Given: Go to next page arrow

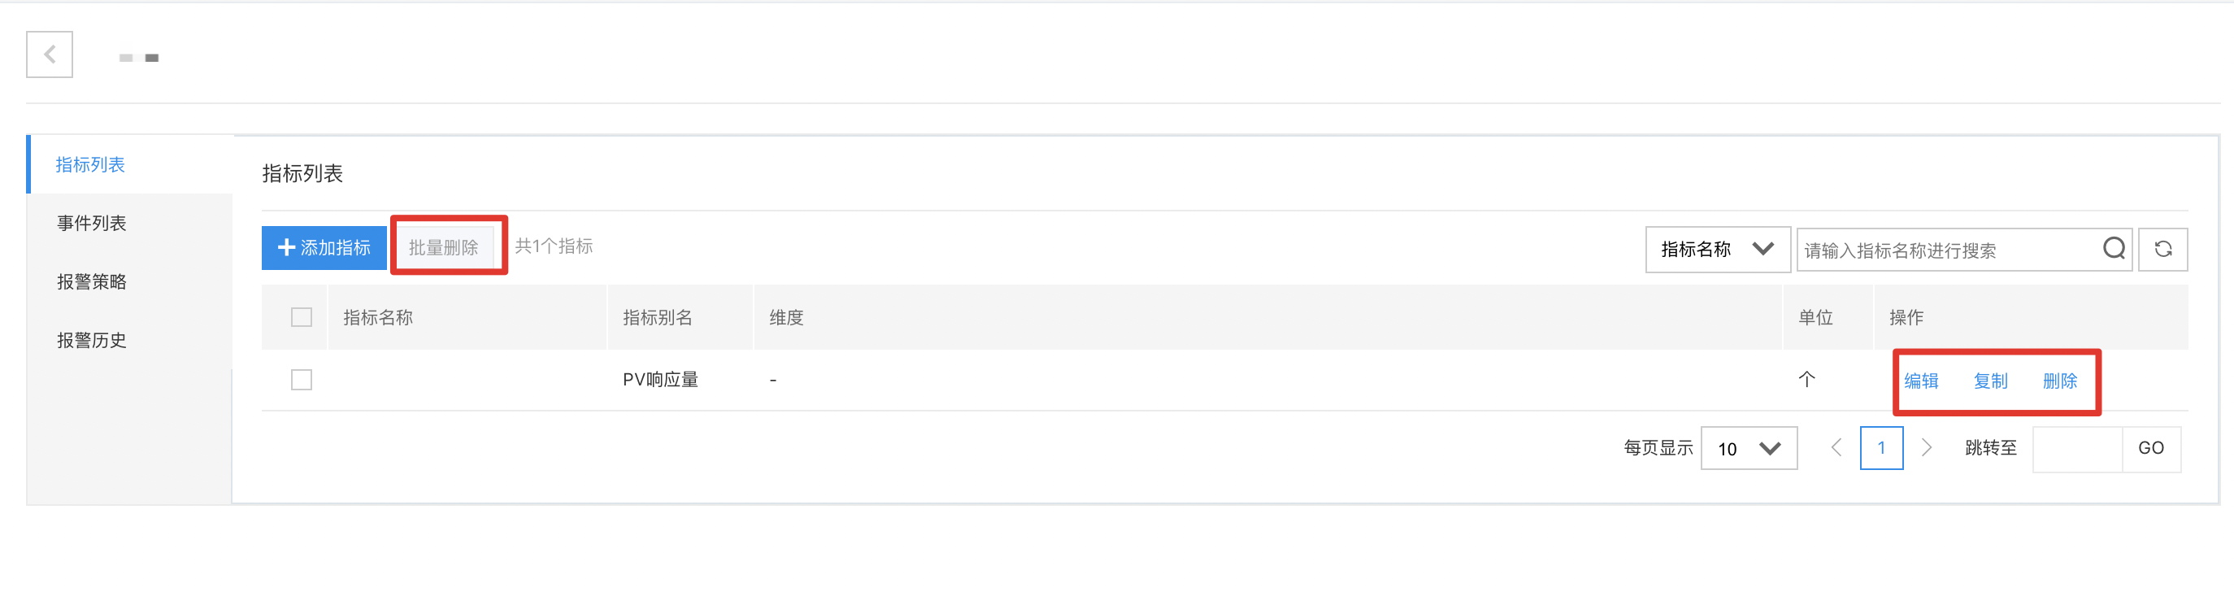Looking at the screenshot, I should [1927, 448].
